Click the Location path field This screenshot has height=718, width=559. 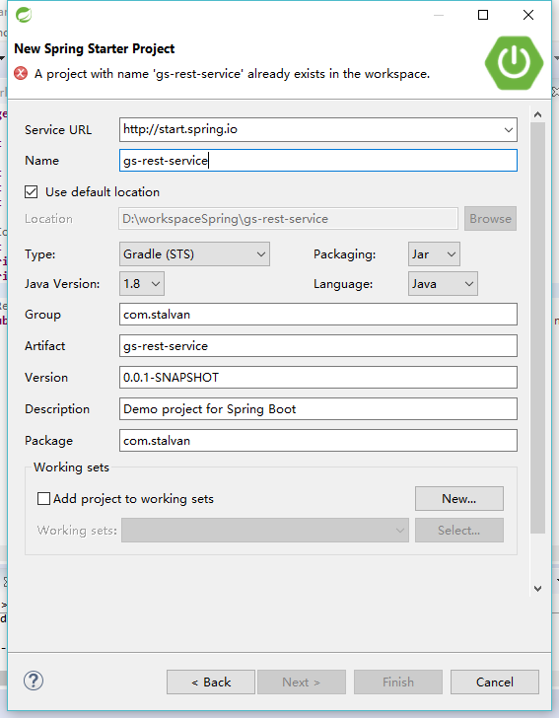click(x=289, y=219)
